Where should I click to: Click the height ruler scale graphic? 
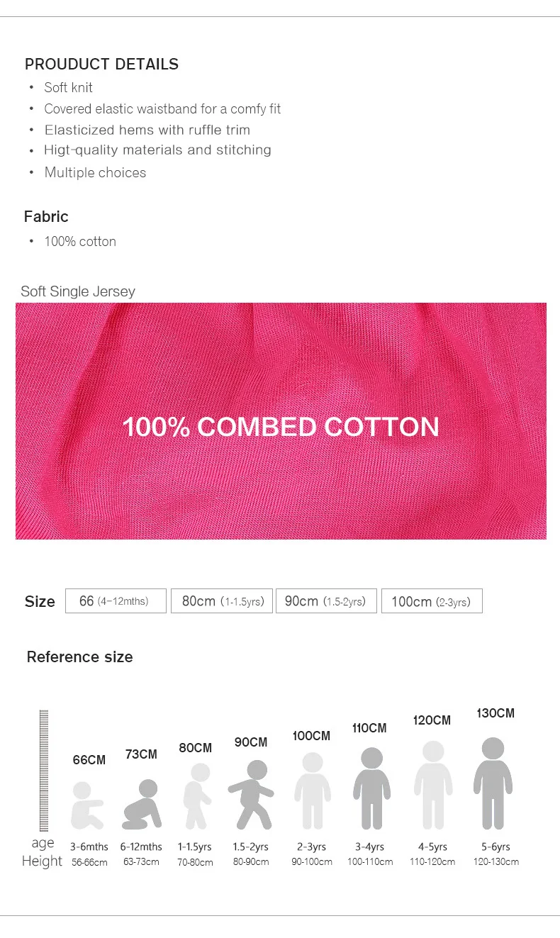[x=44, y=771]
